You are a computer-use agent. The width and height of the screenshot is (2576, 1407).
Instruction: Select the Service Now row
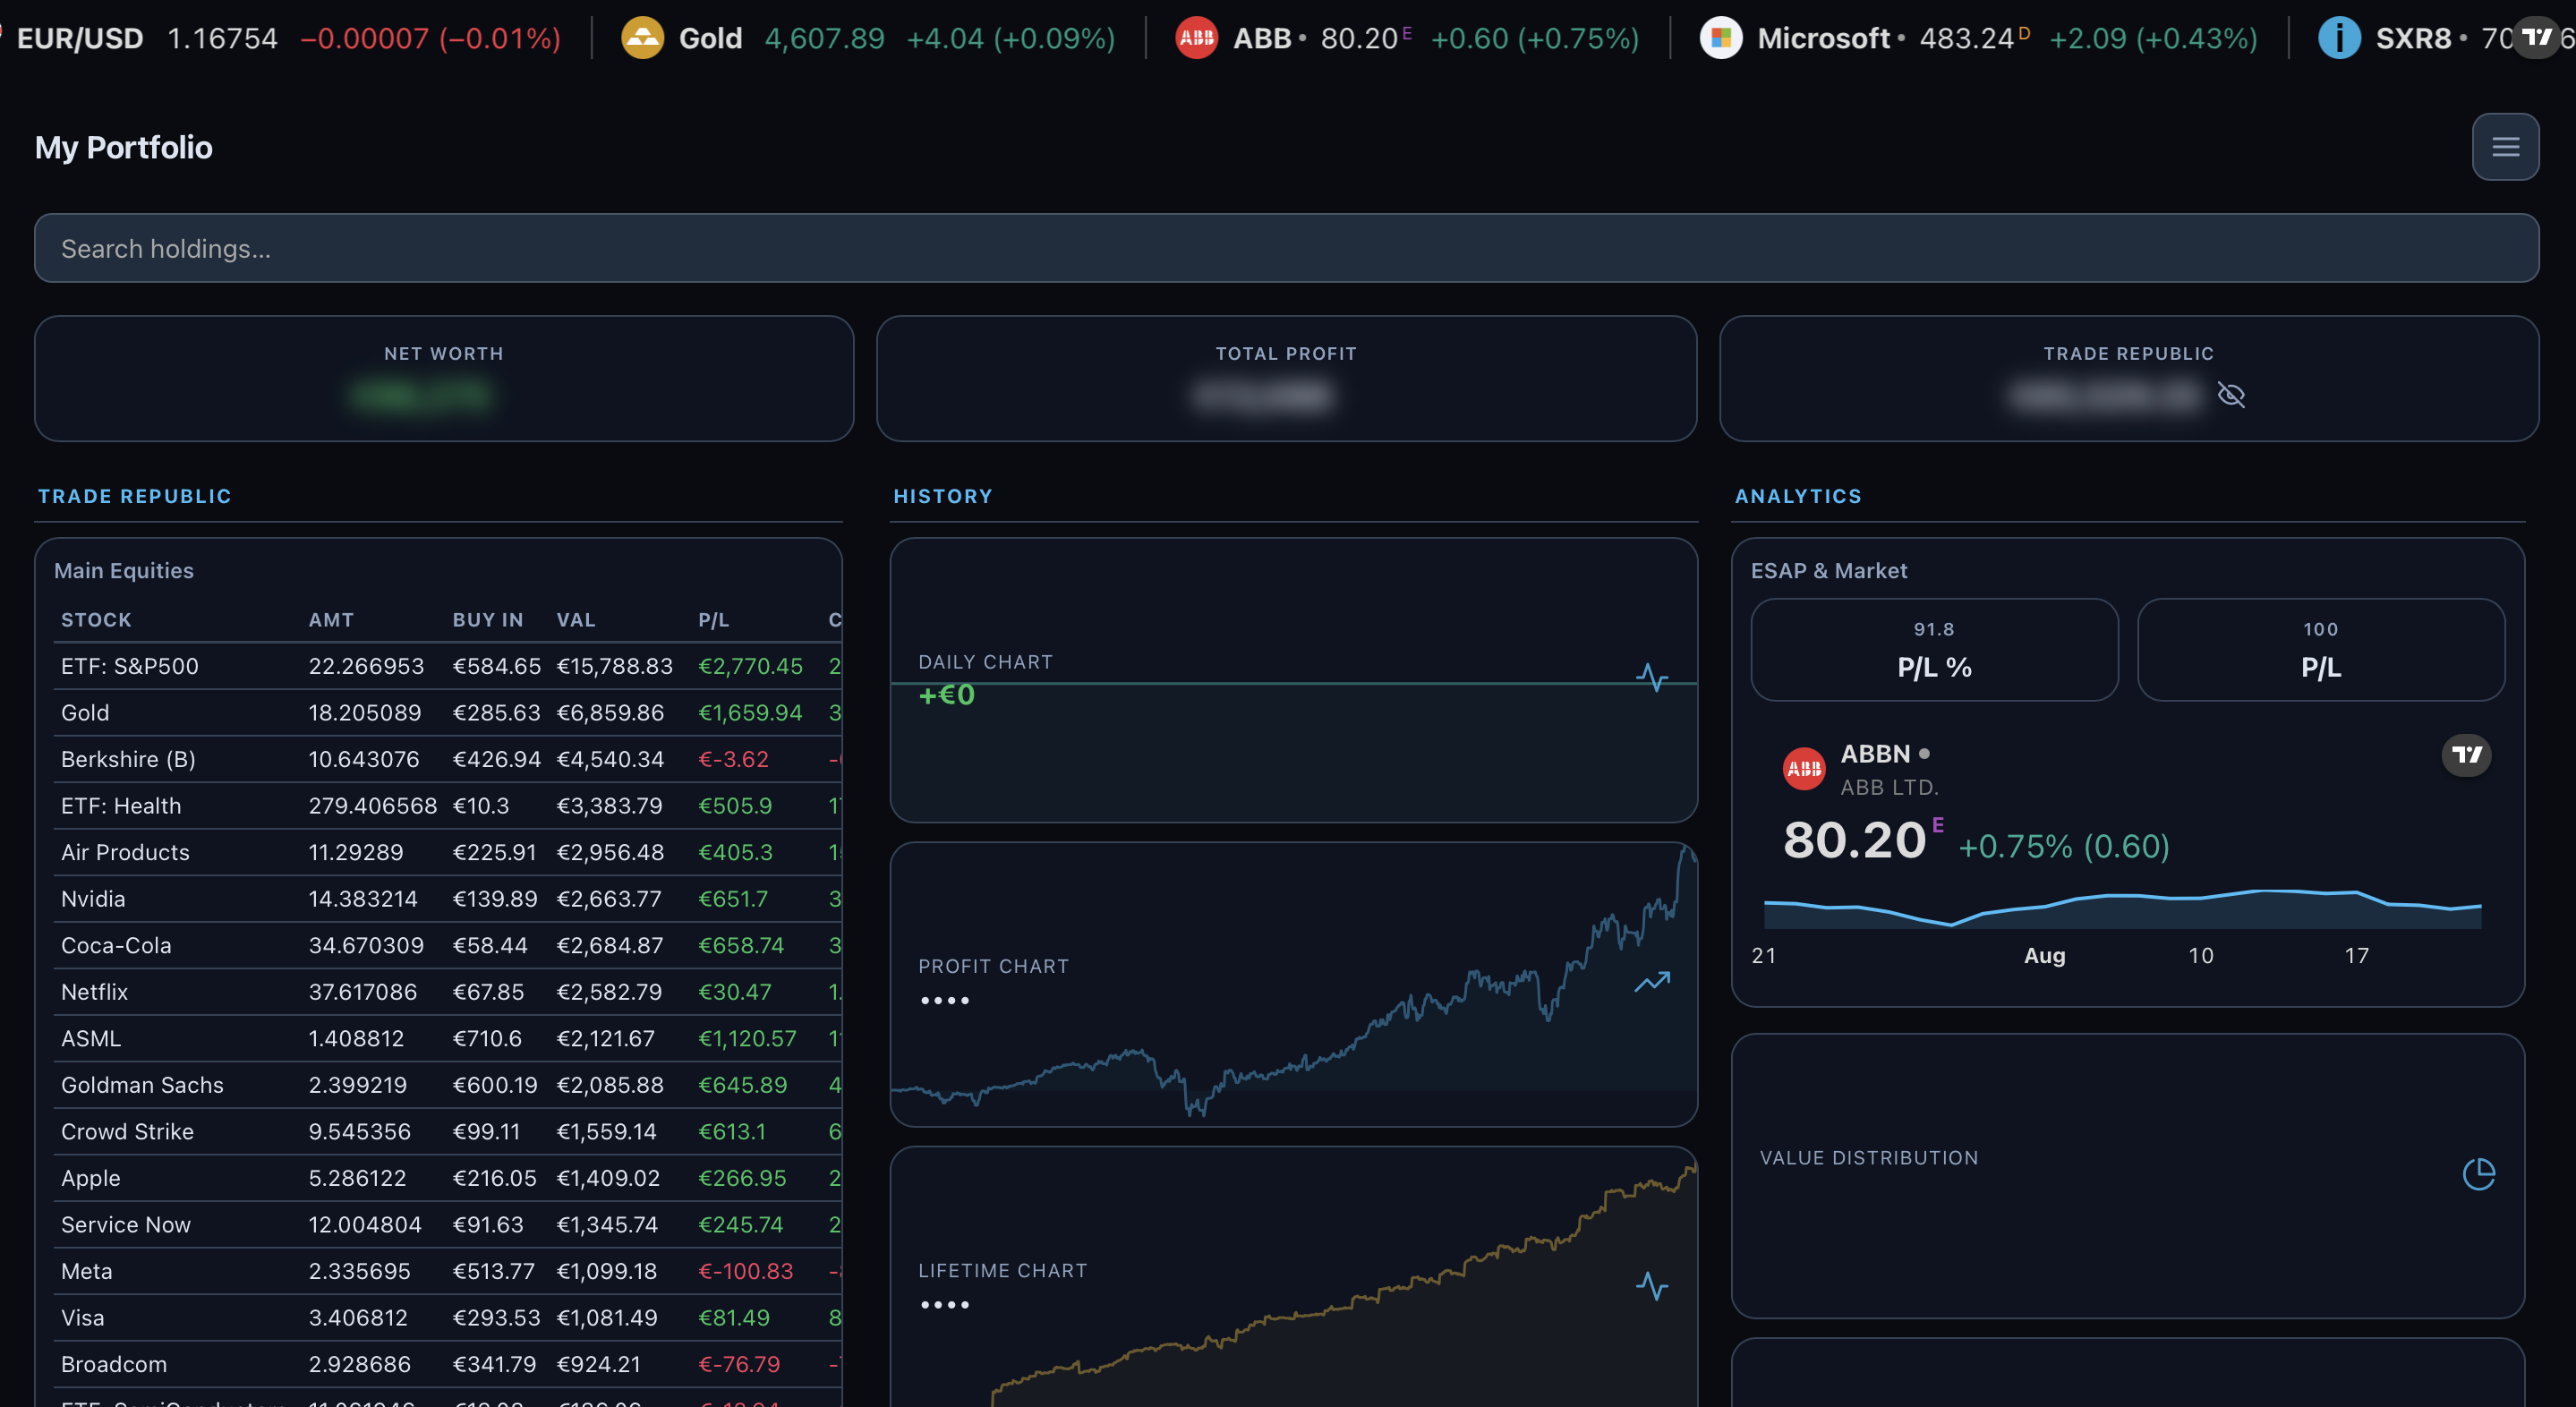(448, 1224)
